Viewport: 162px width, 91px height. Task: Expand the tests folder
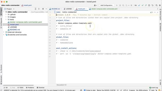[x=6, y=19]
